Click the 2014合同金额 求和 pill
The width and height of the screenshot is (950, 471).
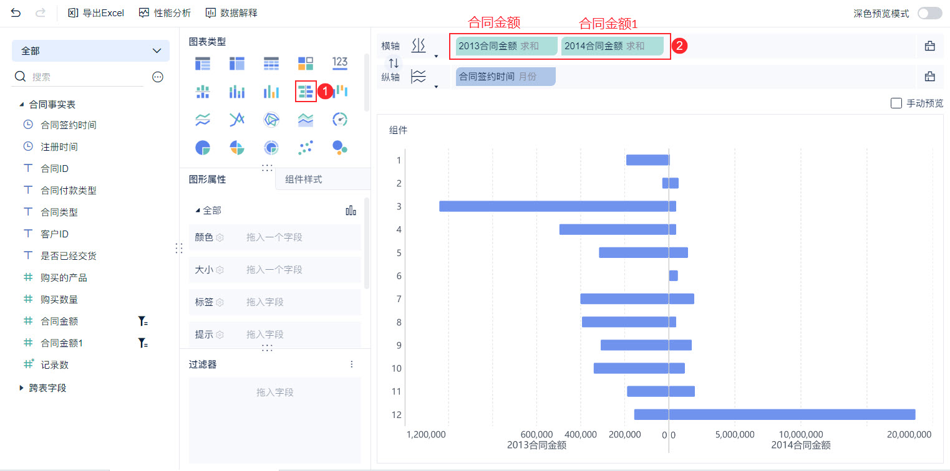point(612,45)
